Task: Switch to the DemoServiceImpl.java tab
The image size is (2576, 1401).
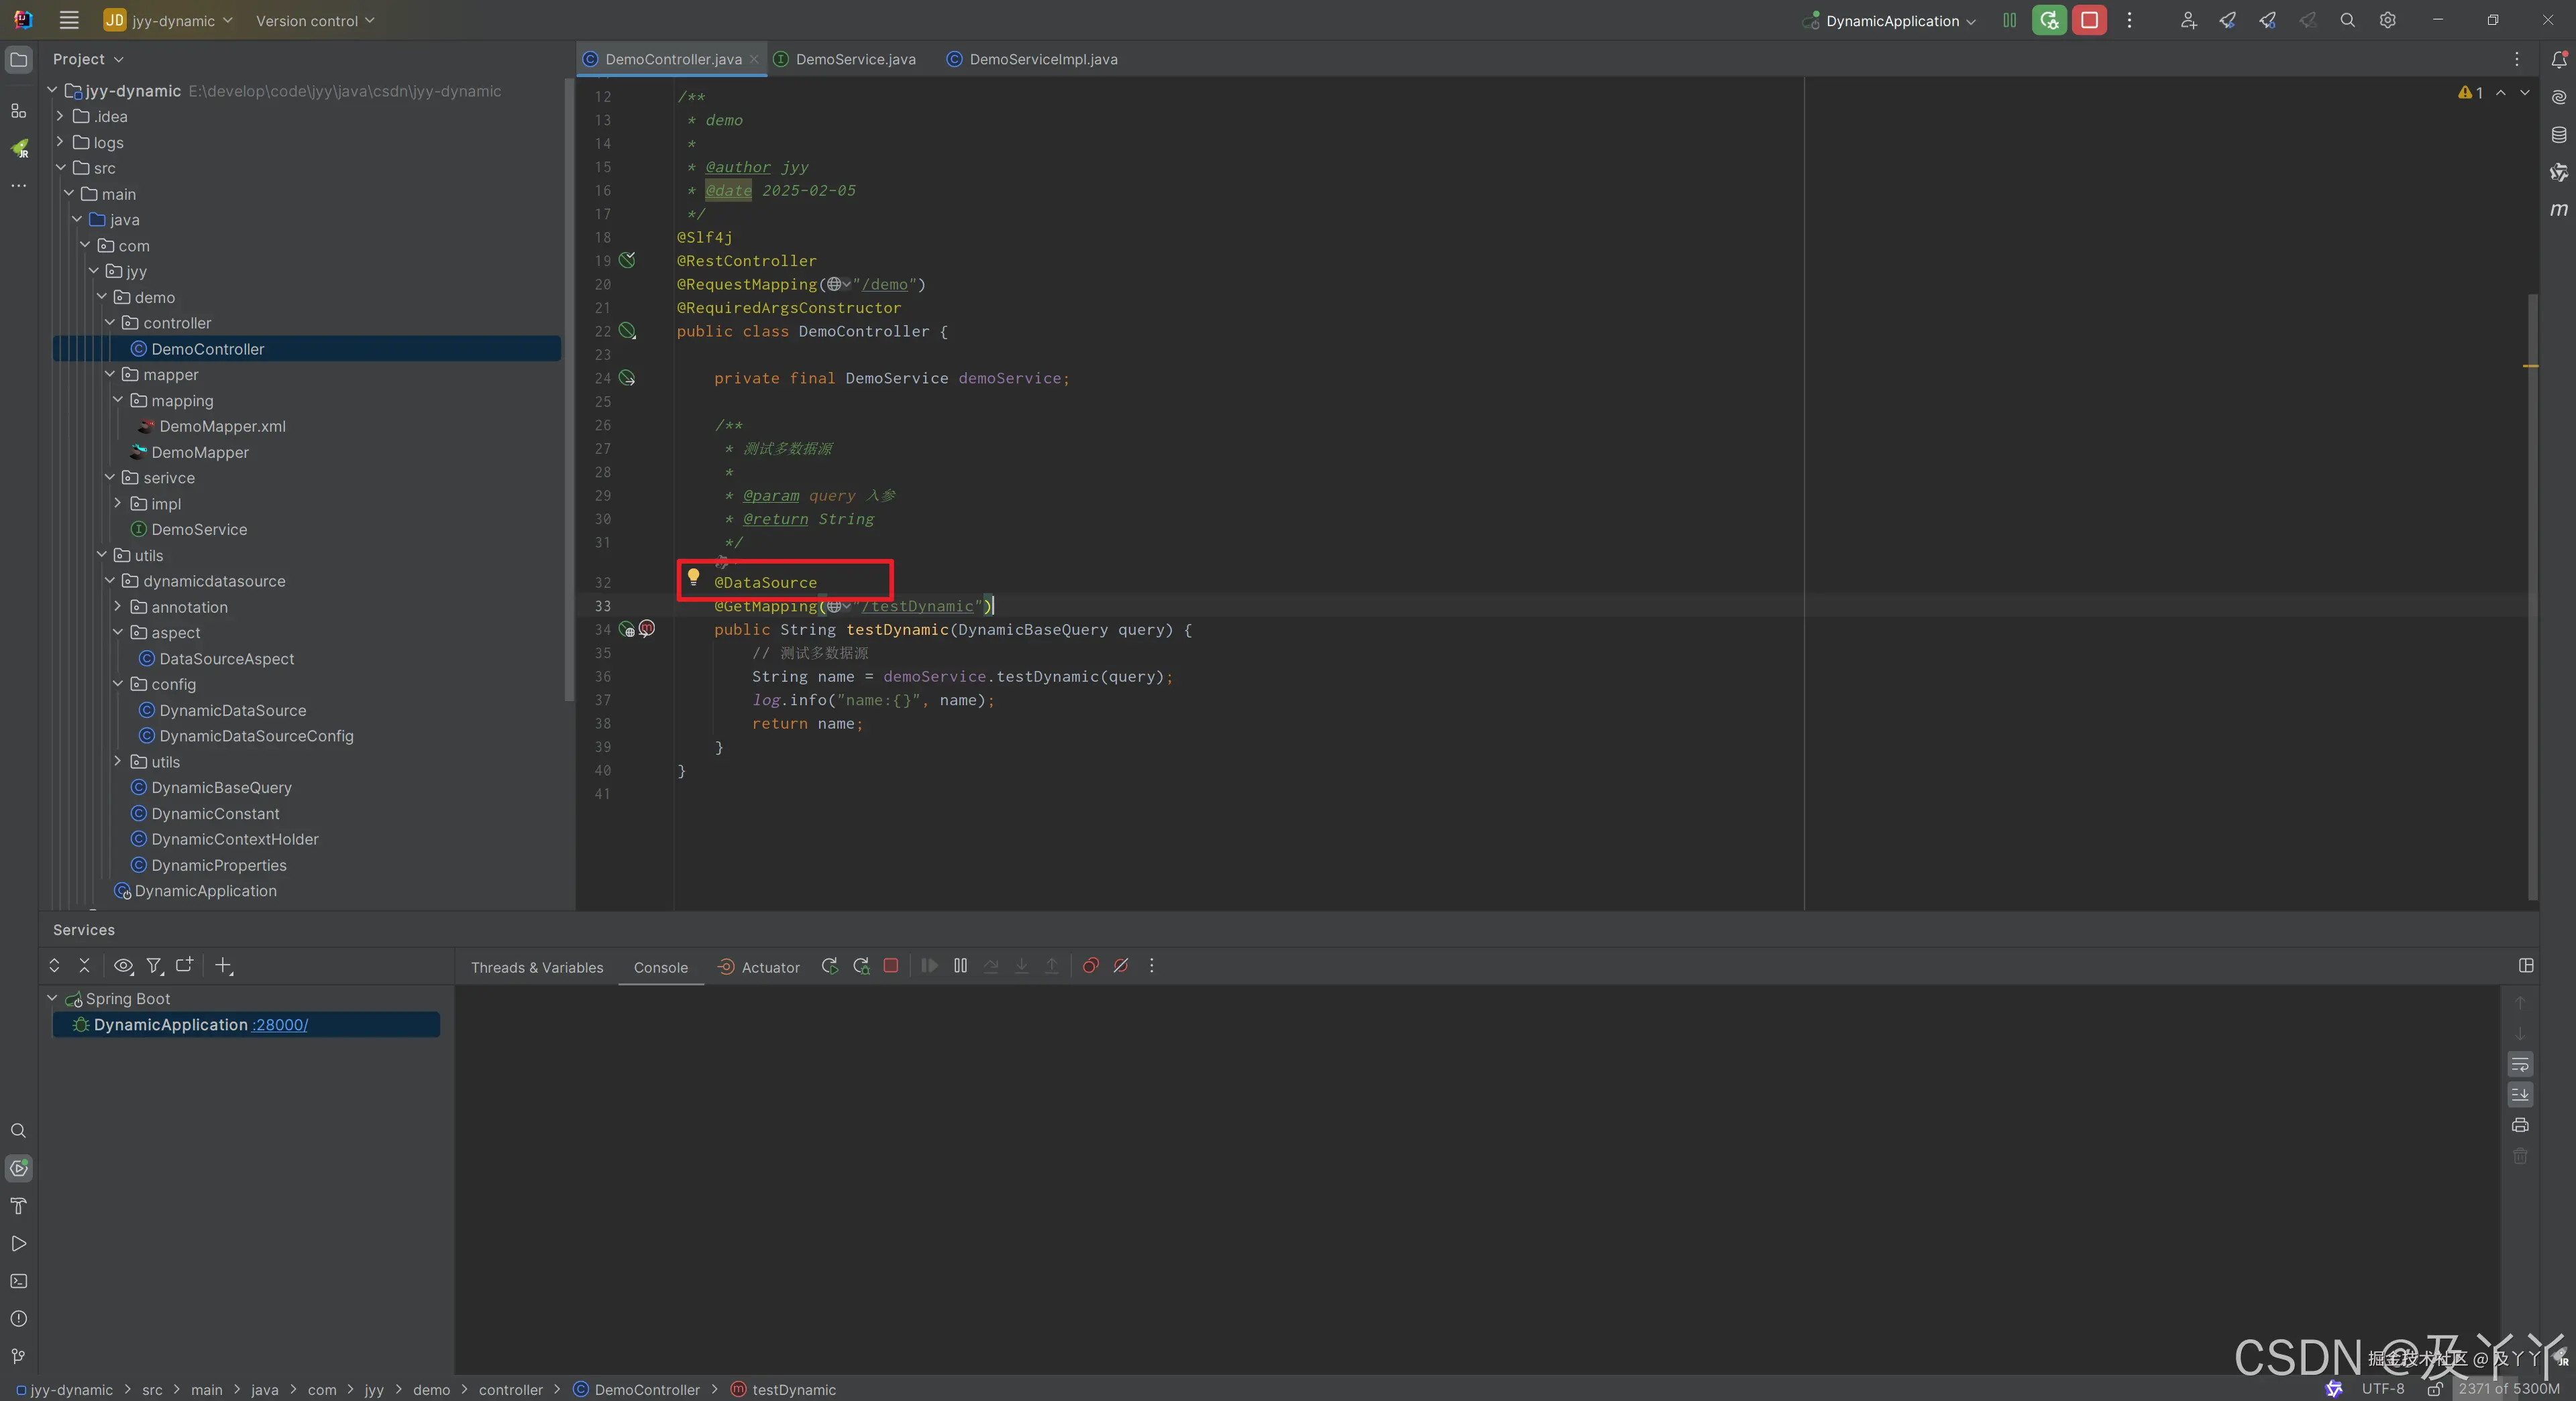Action: coord(1042,59)
